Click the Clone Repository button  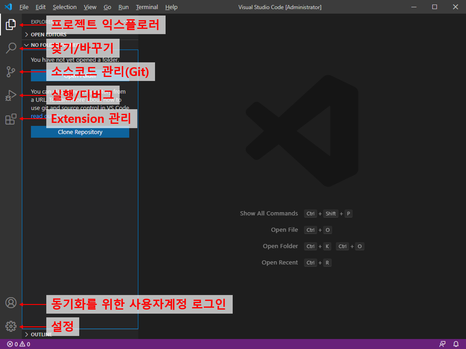pos(80,132)
